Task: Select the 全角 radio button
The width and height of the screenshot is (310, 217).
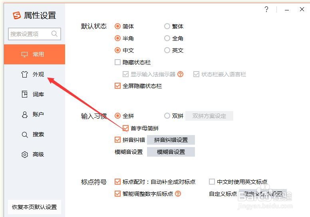Action: tap(167, 38)
